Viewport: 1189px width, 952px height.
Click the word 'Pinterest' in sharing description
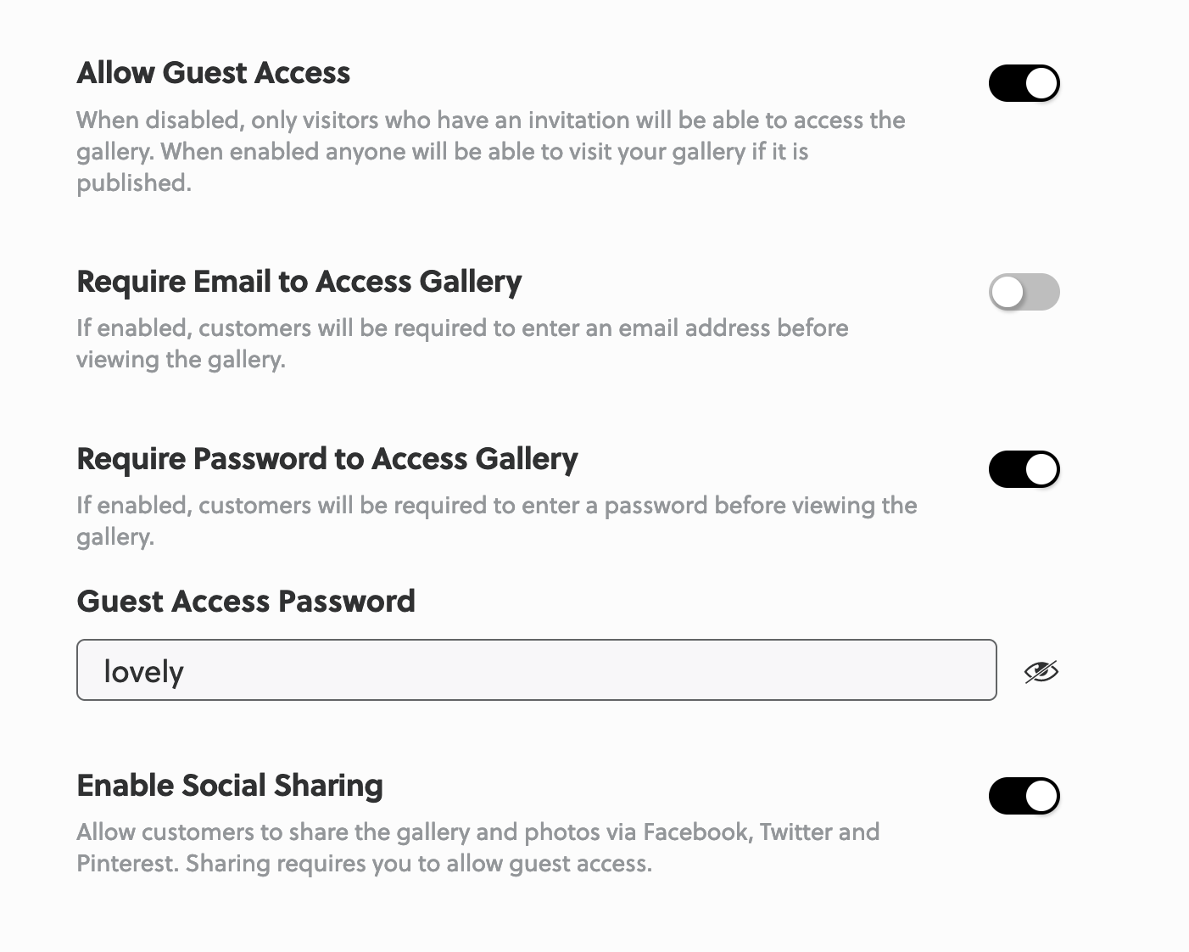[x=126, y=864]
